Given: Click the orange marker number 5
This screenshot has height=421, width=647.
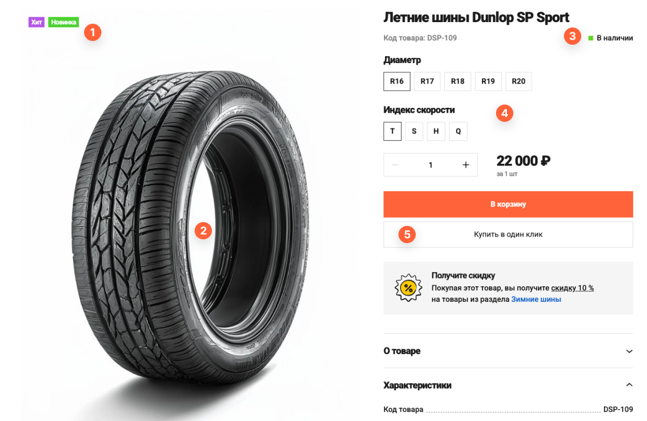Looking at the screenshot, I should click(x=407, y=234).
